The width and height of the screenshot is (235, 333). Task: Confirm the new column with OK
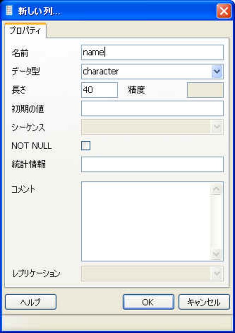(148, 302)
